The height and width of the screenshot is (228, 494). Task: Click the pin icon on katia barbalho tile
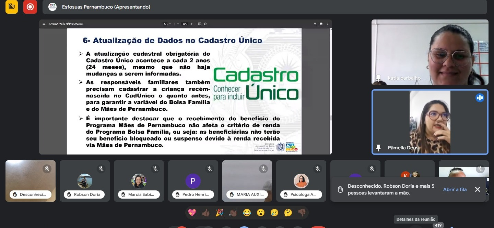click(x=378, y=78)
